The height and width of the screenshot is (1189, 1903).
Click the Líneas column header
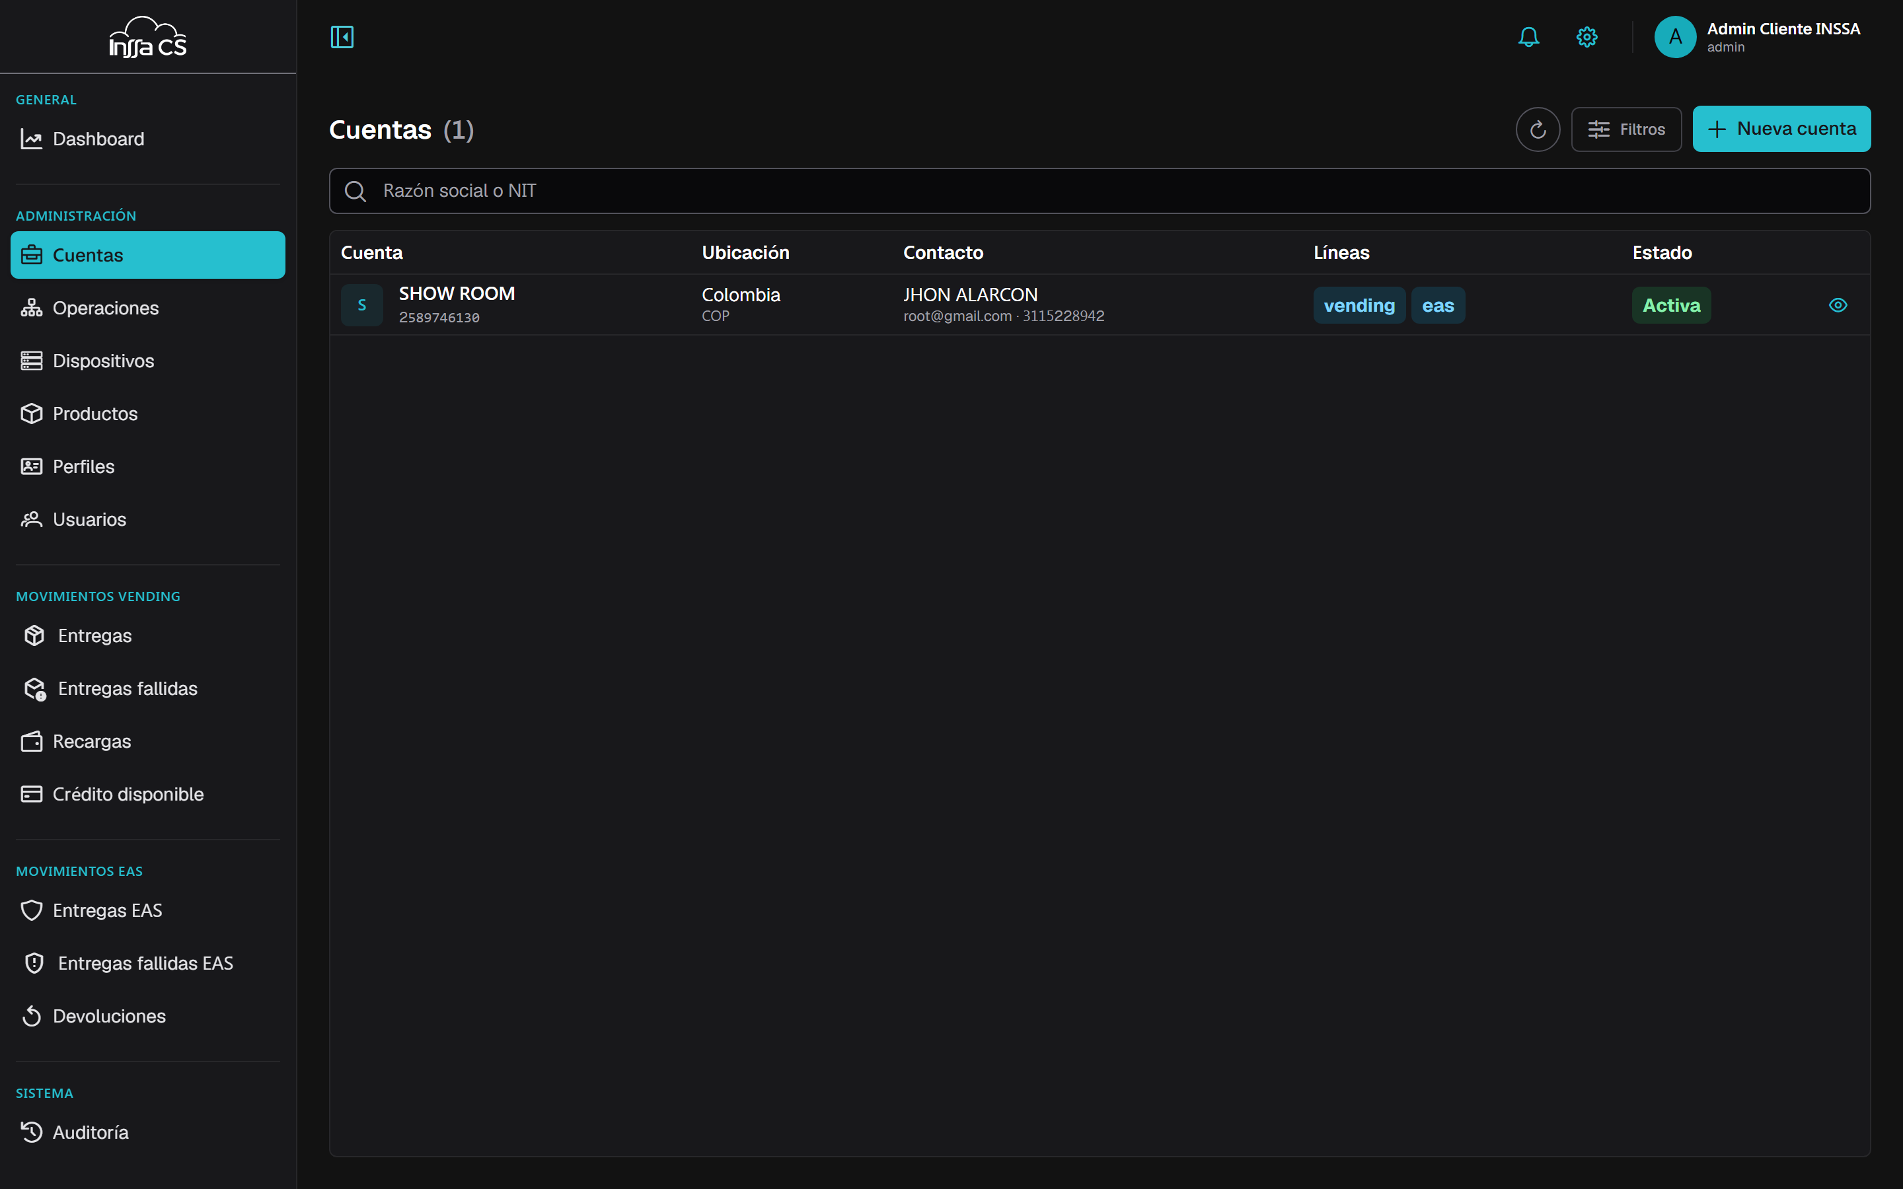(1341, 252)
